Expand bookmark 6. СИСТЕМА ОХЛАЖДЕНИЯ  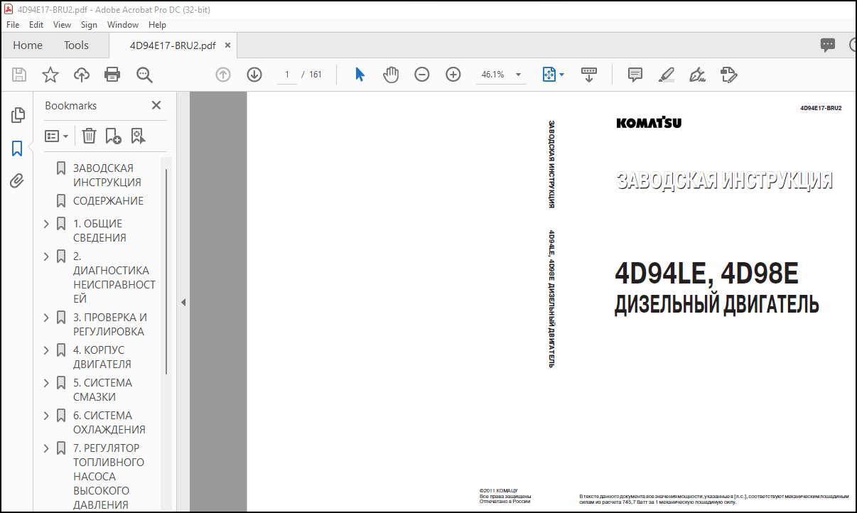pyautogui.click(x=46, y=416)
